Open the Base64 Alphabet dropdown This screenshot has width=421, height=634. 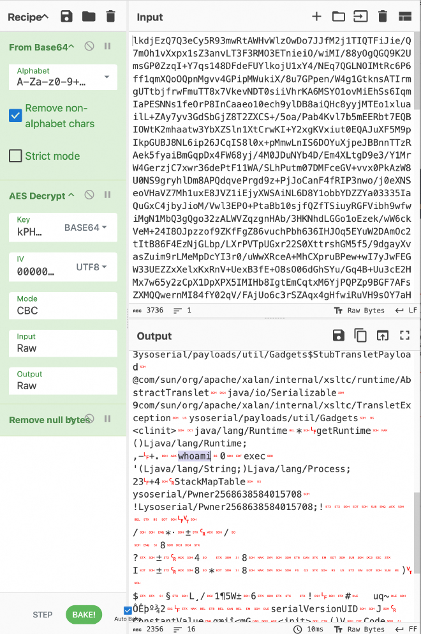(106, 78)
